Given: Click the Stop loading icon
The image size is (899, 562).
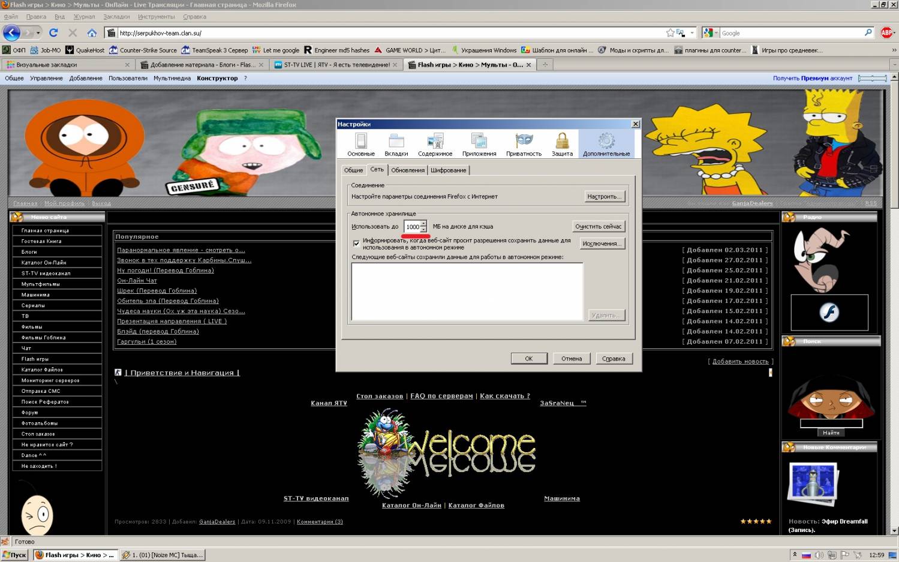Looking at the screenshot, I should point(73,32).
